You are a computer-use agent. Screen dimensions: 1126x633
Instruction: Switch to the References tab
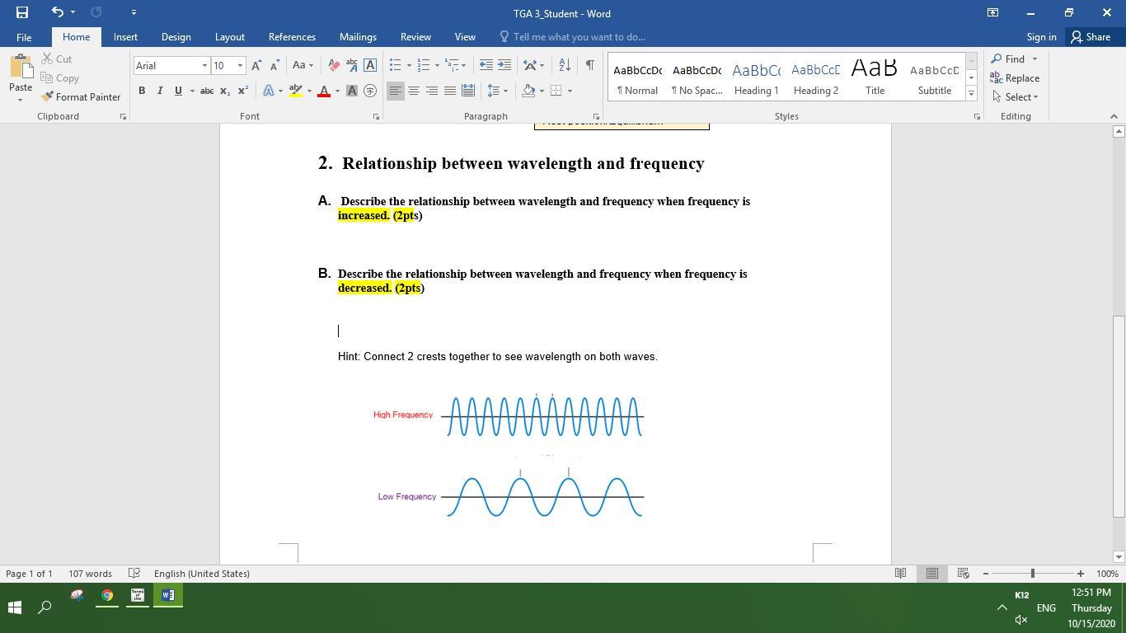pyautogui.click(x=292, y=37)
